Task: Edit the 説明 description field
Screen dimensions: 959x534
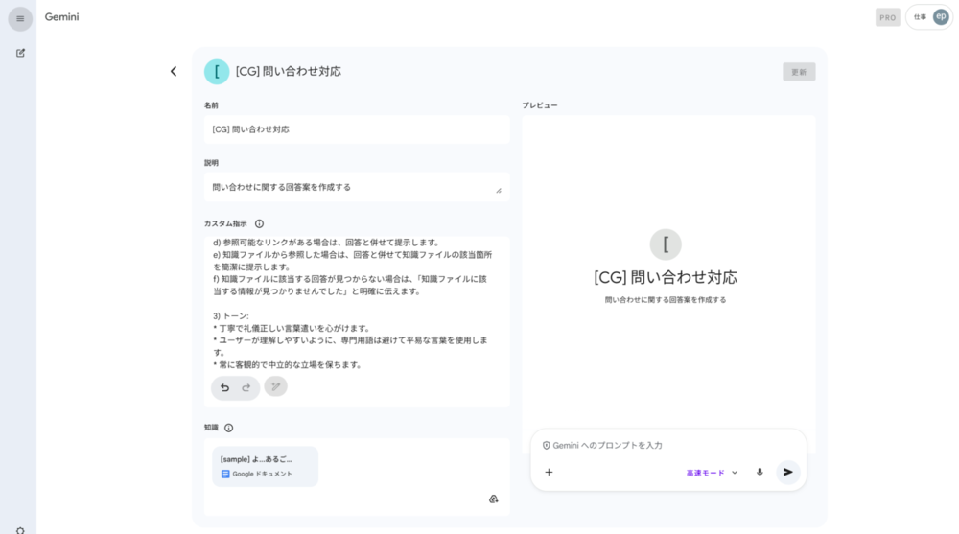Action: (357, 187)
